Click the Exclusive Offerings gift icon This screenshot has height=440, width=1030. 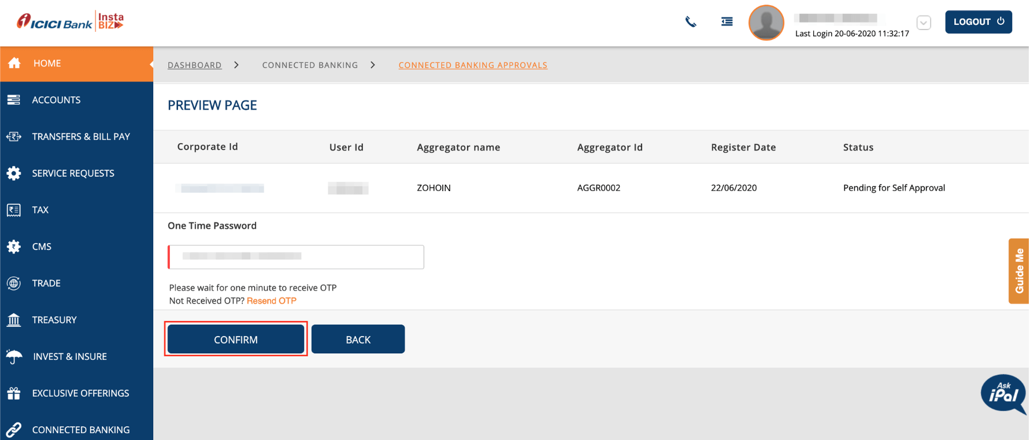pyautogui.click(x=14, y=393)
